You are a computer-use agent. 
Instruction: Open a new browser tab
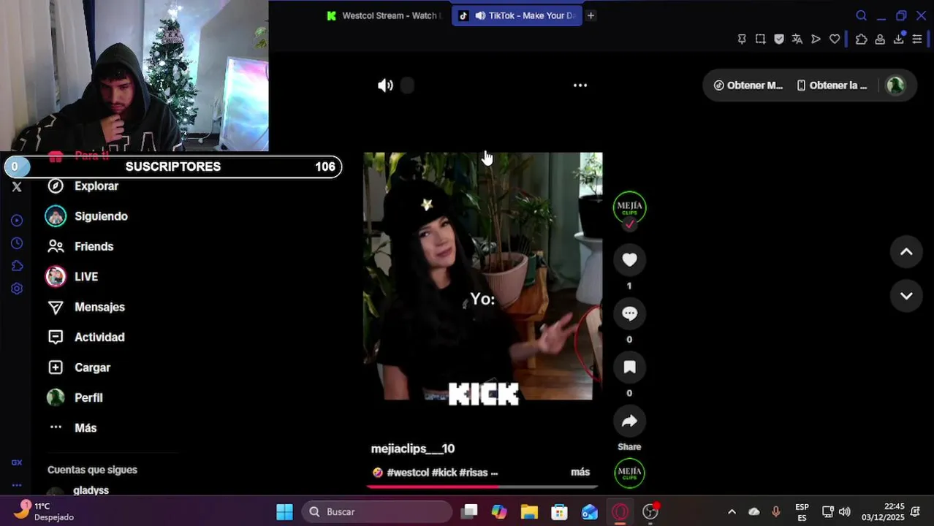pyautogui.click(x=591, y=15)
